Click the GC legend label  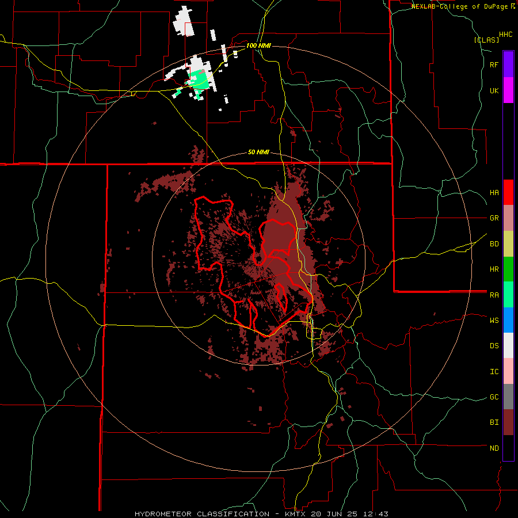[x=494, y=397]
